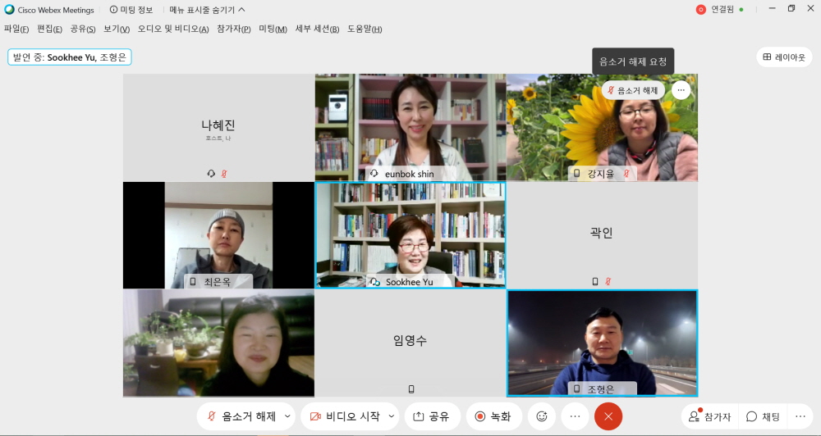Expand audio options arrow beside 음소거 해제
This screenshot has width=821, height=436.
point(287,416)
